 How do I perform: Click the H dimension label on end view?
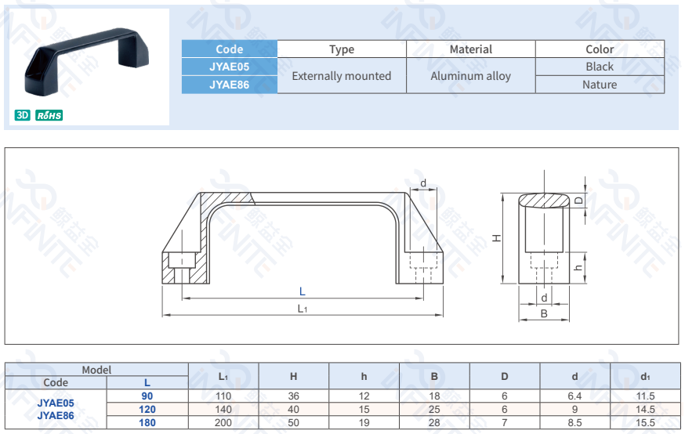[497, 237]
